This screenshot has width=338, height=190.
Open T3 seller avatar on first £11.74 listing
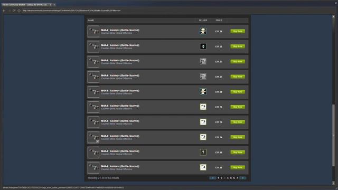203,107
